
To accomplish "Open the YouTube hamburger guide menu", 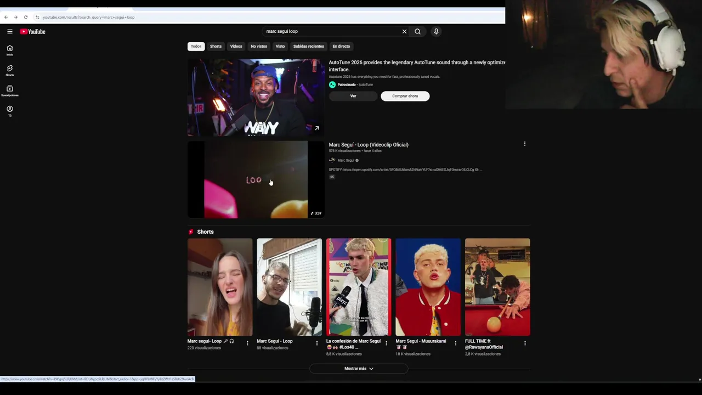I will pyautogui.click(x=9, y=31).
